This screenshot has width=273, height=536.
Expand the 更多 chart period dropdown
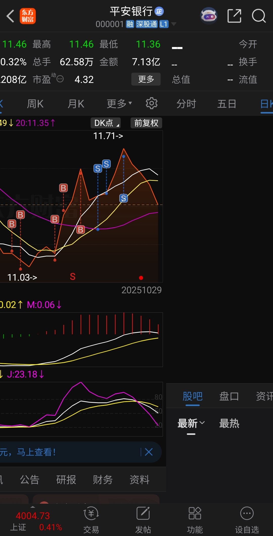coord(119,104)
